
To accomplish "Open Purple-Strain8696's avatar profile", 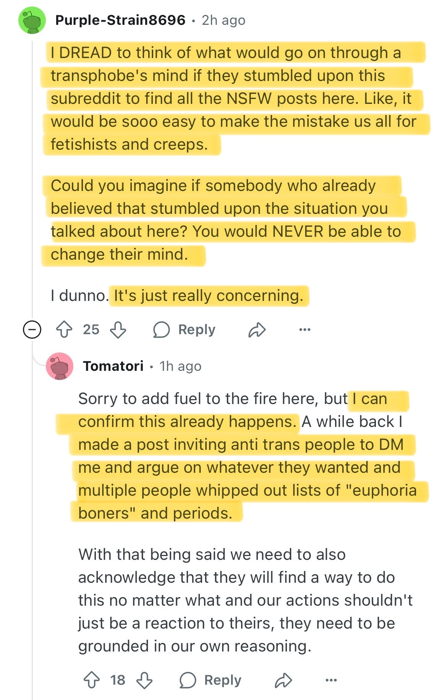I will [32, 20].
